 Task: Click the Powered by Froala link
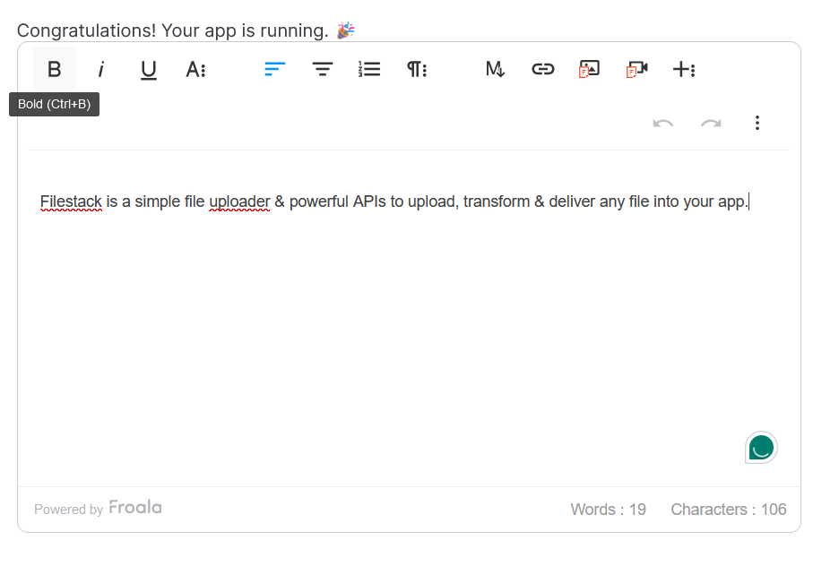click(98, 508)
